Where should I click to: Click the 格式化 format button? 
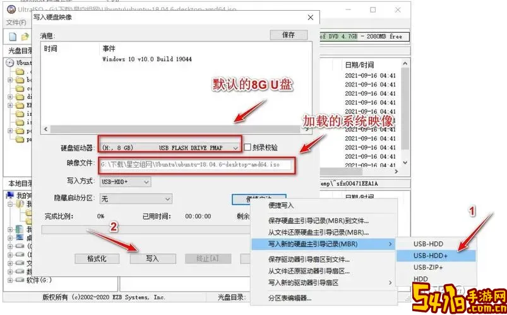tap(97, 258)
